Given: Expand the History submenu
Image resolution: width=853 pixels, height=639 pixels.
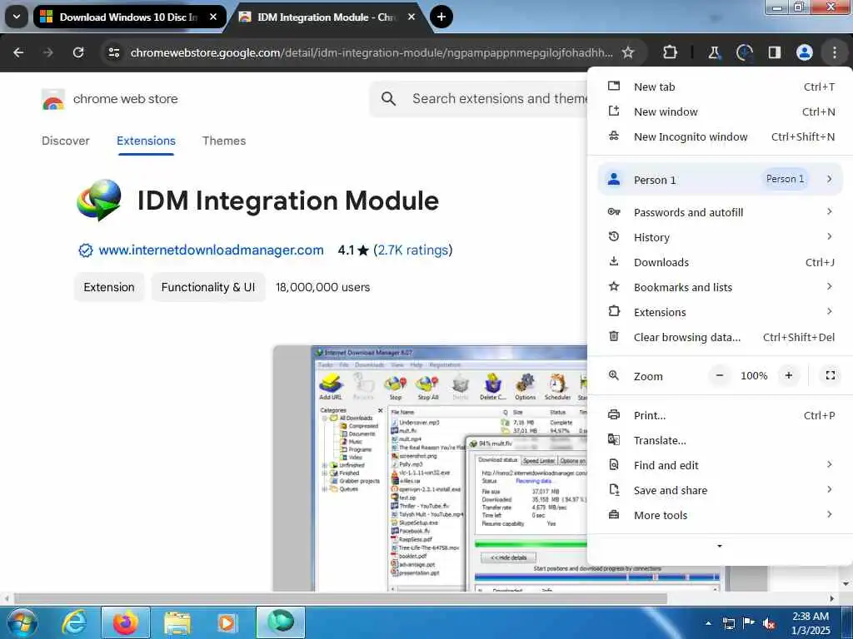Looking at the screenshot, I should coord(721,237).
